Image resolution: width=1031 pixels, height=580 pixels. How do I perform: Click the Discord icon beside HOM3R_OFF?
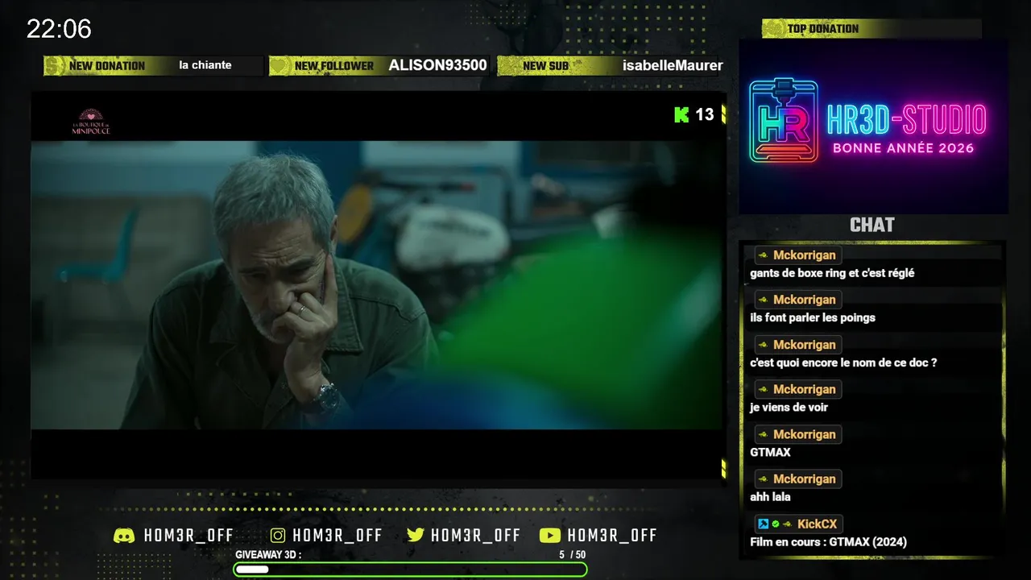[124, 536]
